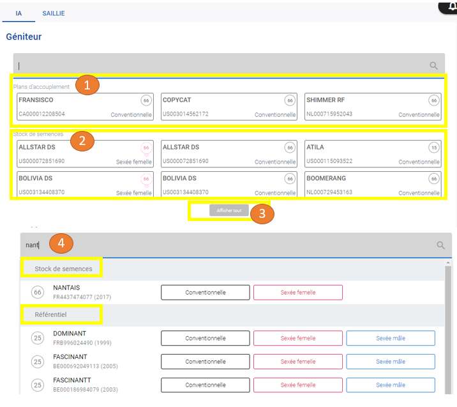This screenshot has width=457, height=407.
Task: Select Sexée mâle for FASCINANTT
Action: point(391,385)
